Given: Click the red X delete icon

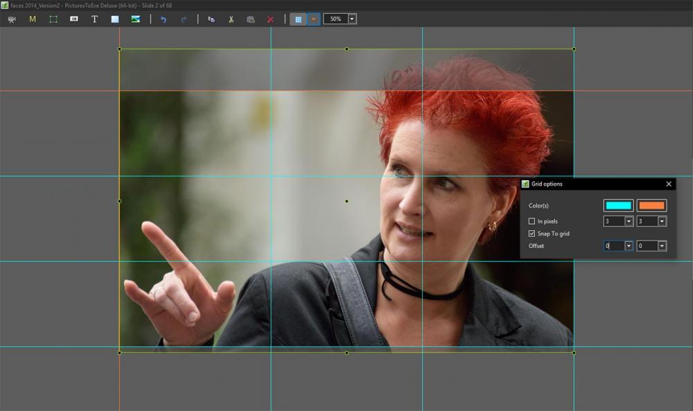Looking at the screenshot, I should pos(270,19).
